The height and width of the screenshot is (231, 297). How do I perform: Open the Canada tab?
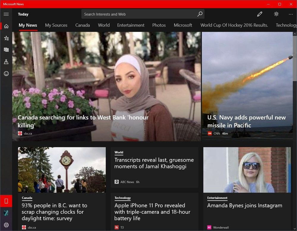[x=83, y=25]
